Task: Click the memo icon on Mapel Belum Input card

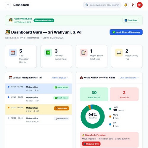Action: [x=83, y=53]
